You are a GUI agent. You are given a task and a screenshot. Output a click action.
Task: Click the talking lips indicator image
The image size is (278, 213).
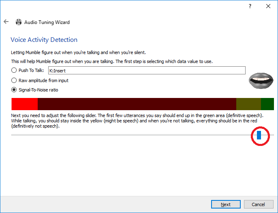click(261, 80)
